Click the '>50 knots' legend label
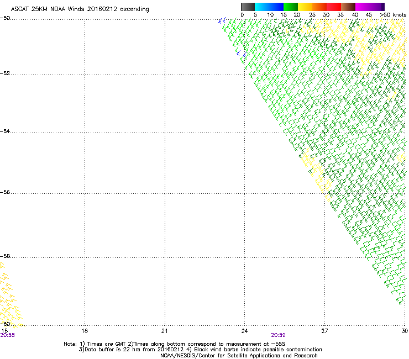Screen dimensions: 409x359 pyautogui.click(x=393, y=15)
